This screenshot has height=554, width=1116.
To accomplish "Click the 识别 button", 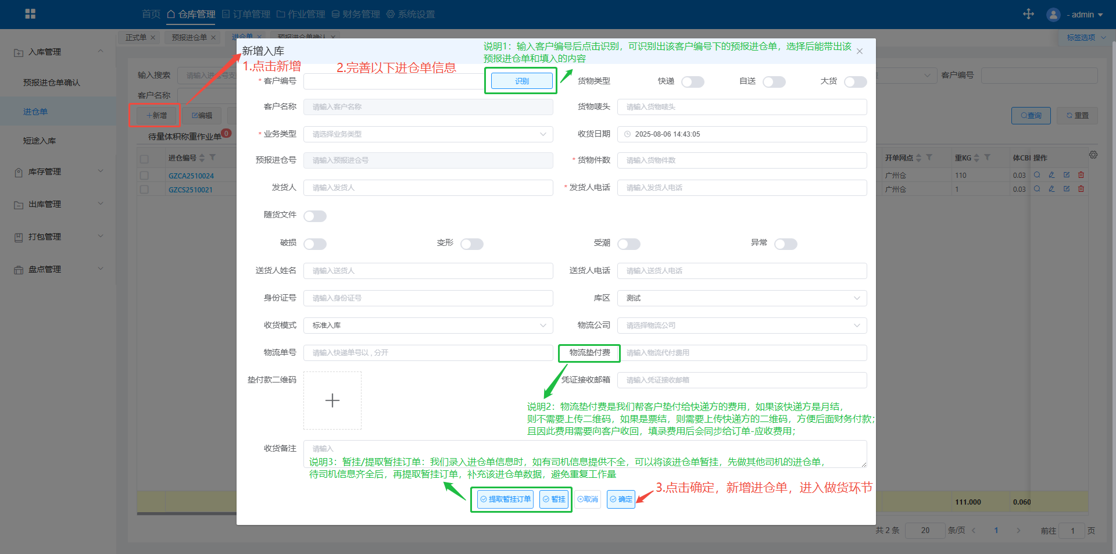I will coord(521,81).
